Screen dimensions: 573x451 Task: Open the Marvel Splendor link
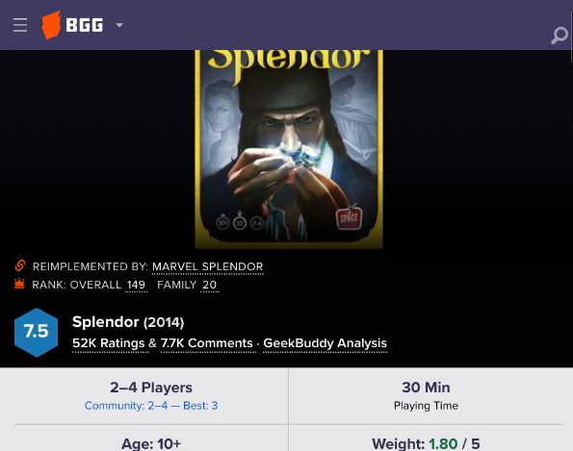click(208, 266)
